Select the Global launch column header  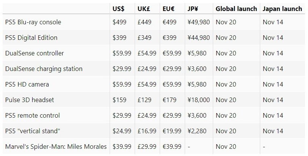[236, 8]
